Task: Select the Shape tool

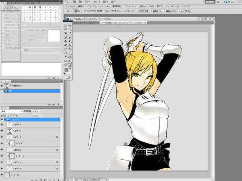Action: pyautogui.click(x=70, y=57)
